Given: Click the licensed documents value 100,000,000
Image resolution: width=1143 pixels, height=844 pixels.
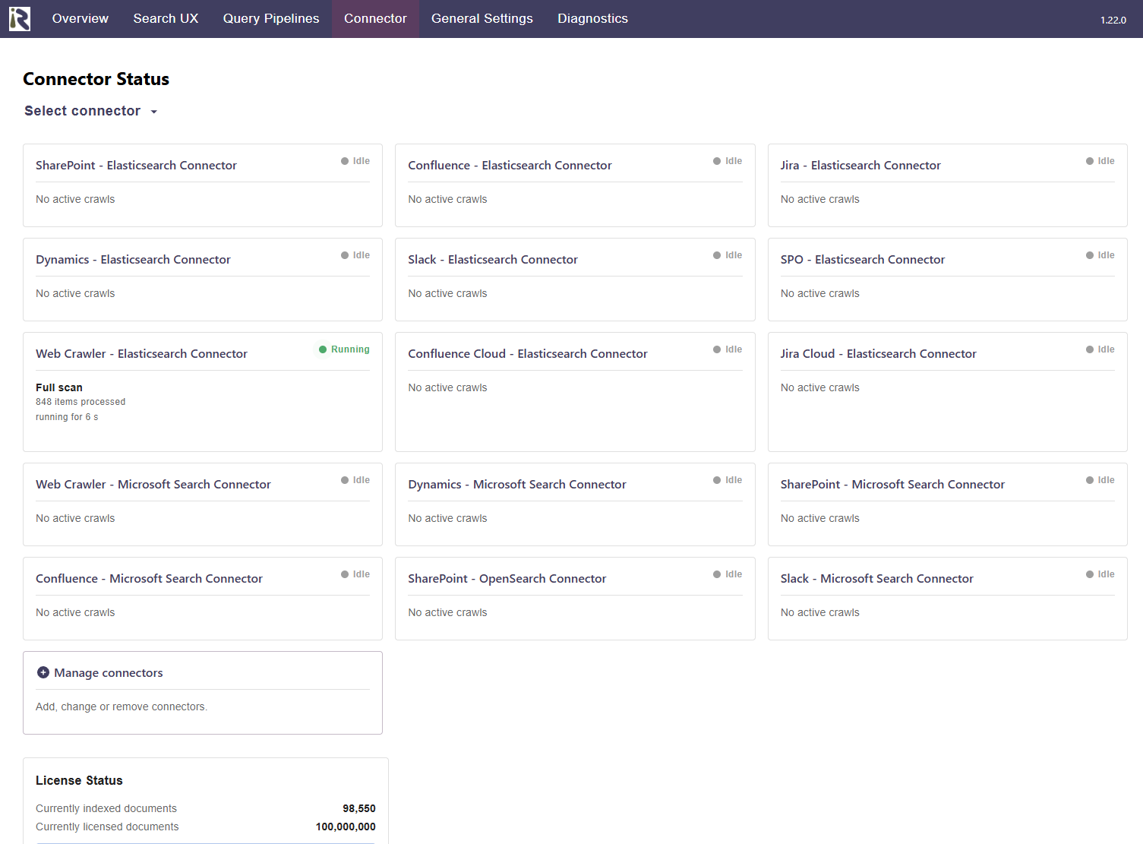Looking at the screenshot, I should (x=346, y=827).
